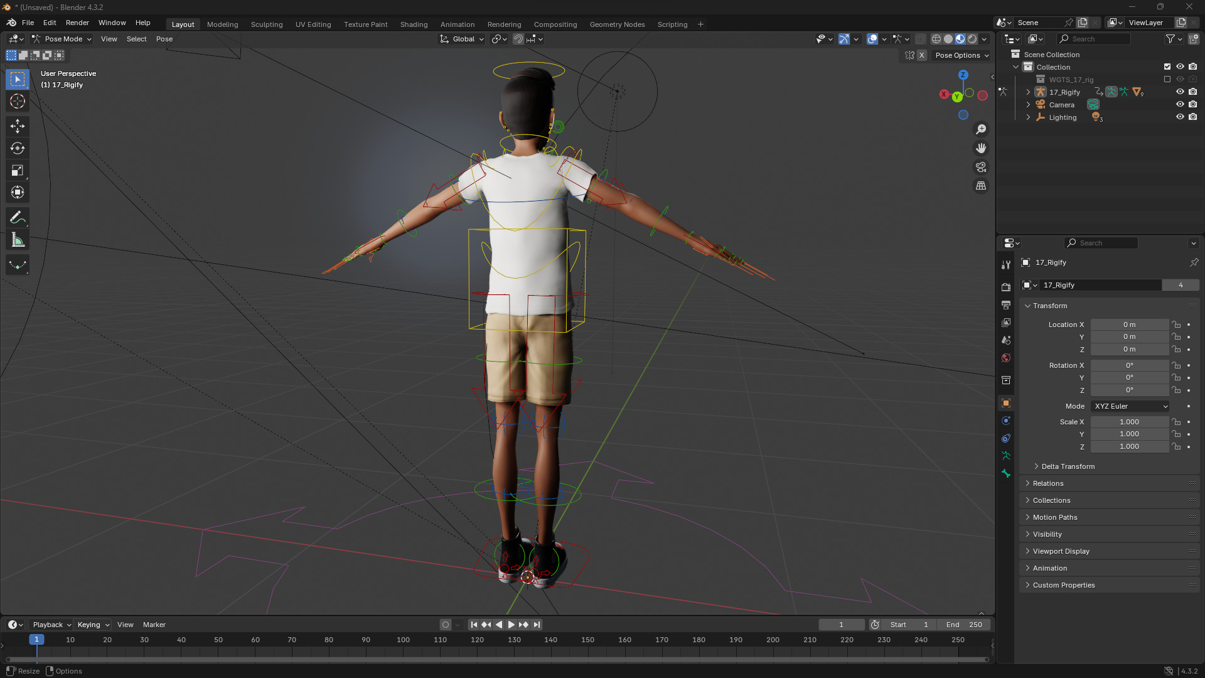Screen dimensions: 1205x678
Task: Switch to the Geometry Nodes workspace tab
Action: (x=617, y=24)
